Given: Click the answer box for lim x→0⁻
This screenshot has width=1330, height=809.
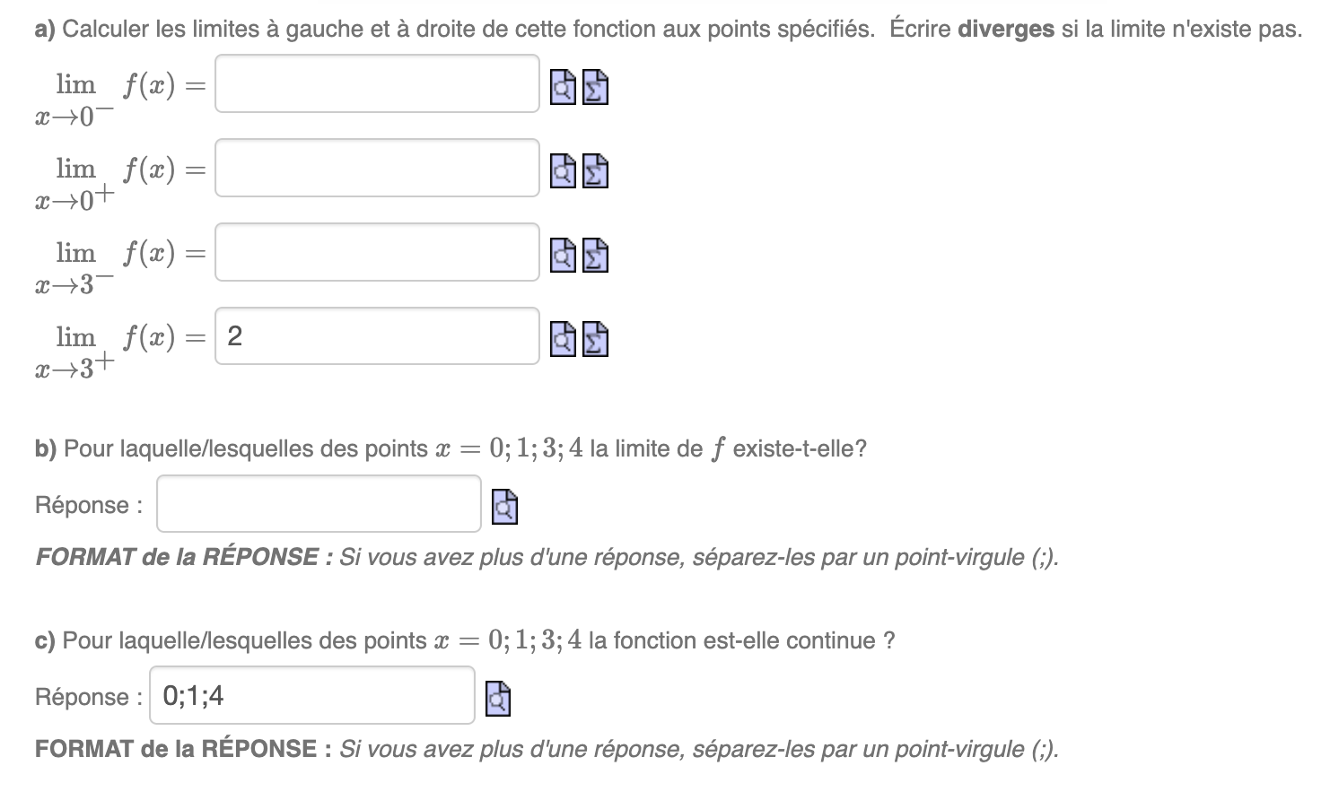Looking at the screenshot, I should [376, 85].
